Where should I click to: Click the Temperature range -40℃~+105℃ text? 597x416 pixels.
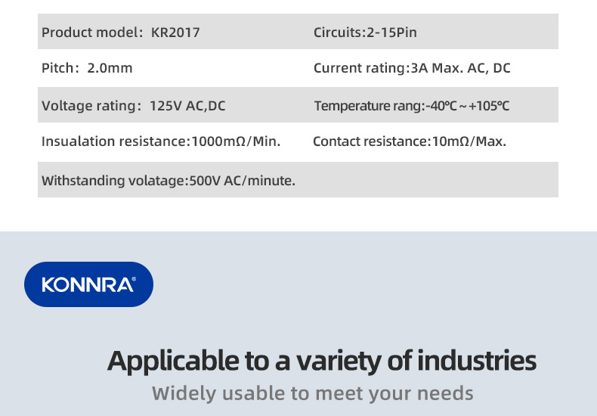pos(412,106)
